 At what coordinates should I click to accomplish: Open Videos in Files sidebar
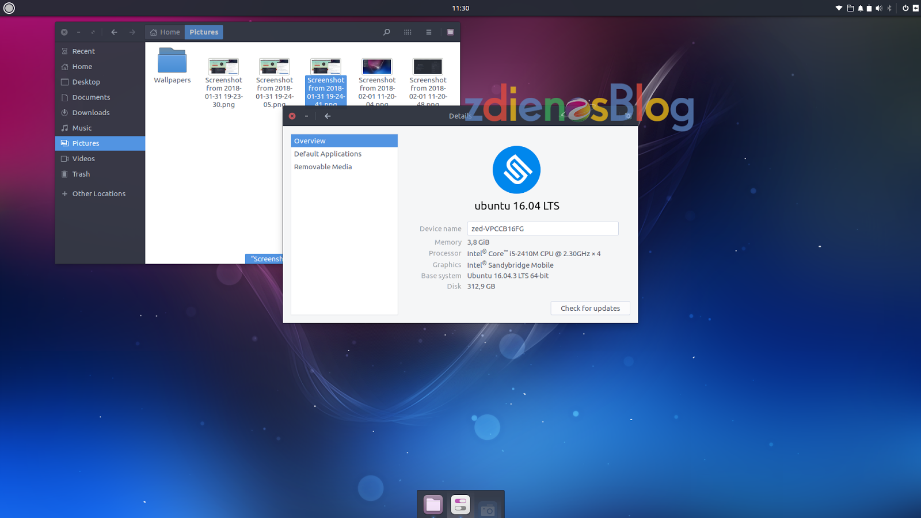(100, 159)
